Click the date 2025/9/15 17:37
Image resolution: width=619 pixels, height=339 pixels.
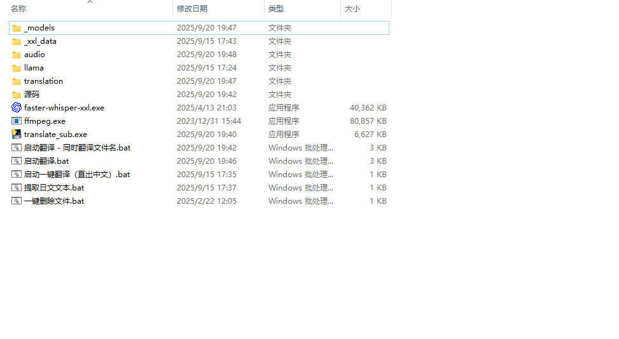(207, 188)
